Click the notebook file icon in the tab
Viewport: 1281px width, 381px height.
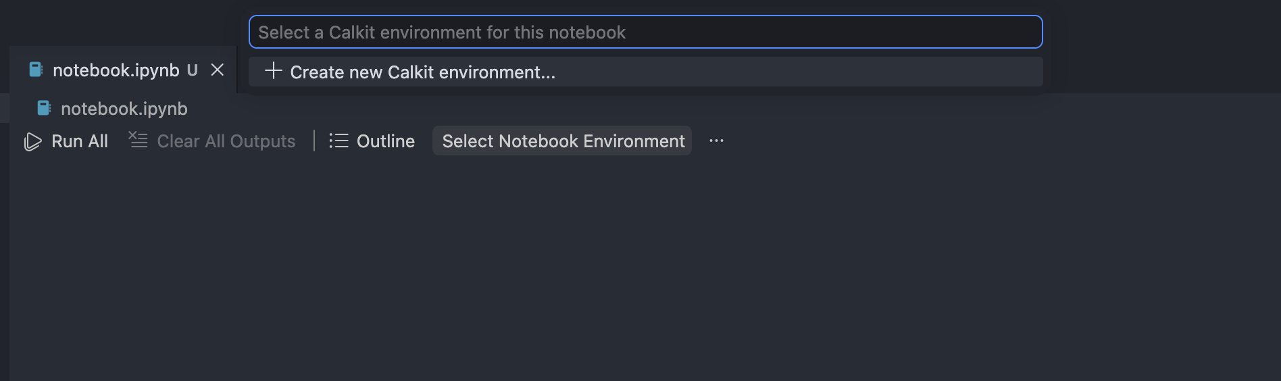36,70
